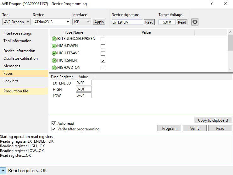Viewport: 233px width, 175px height.
Task: Click the fuse list Value column header
Action: click(146, 32)
